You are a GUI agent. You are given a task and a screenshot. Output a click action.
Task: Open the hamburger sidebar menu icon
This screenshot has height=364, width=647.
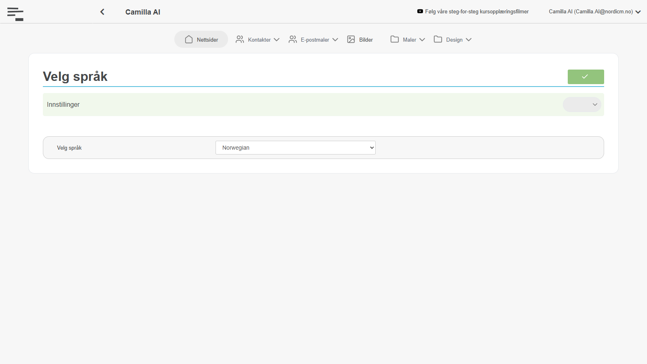pyautogui.click(x=15, y=14)
